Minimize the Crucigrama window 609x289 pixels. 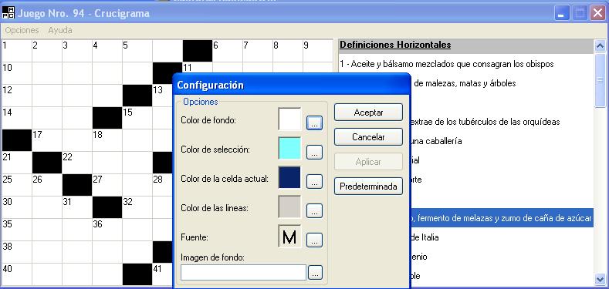[x=561, y=14]
